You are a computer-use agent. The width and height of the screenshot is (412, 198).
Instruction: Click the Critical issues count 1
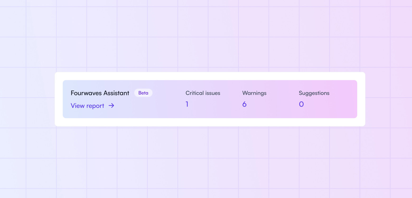click(x=187, y=104)
